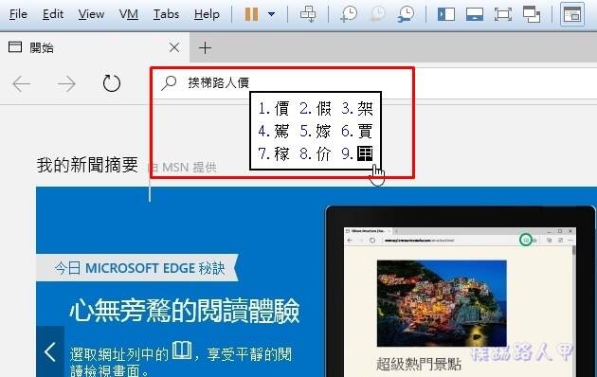597x377 pixels.
Task: Pause the virtual machine
Action: pyautogui.click(x=251, y=14)
